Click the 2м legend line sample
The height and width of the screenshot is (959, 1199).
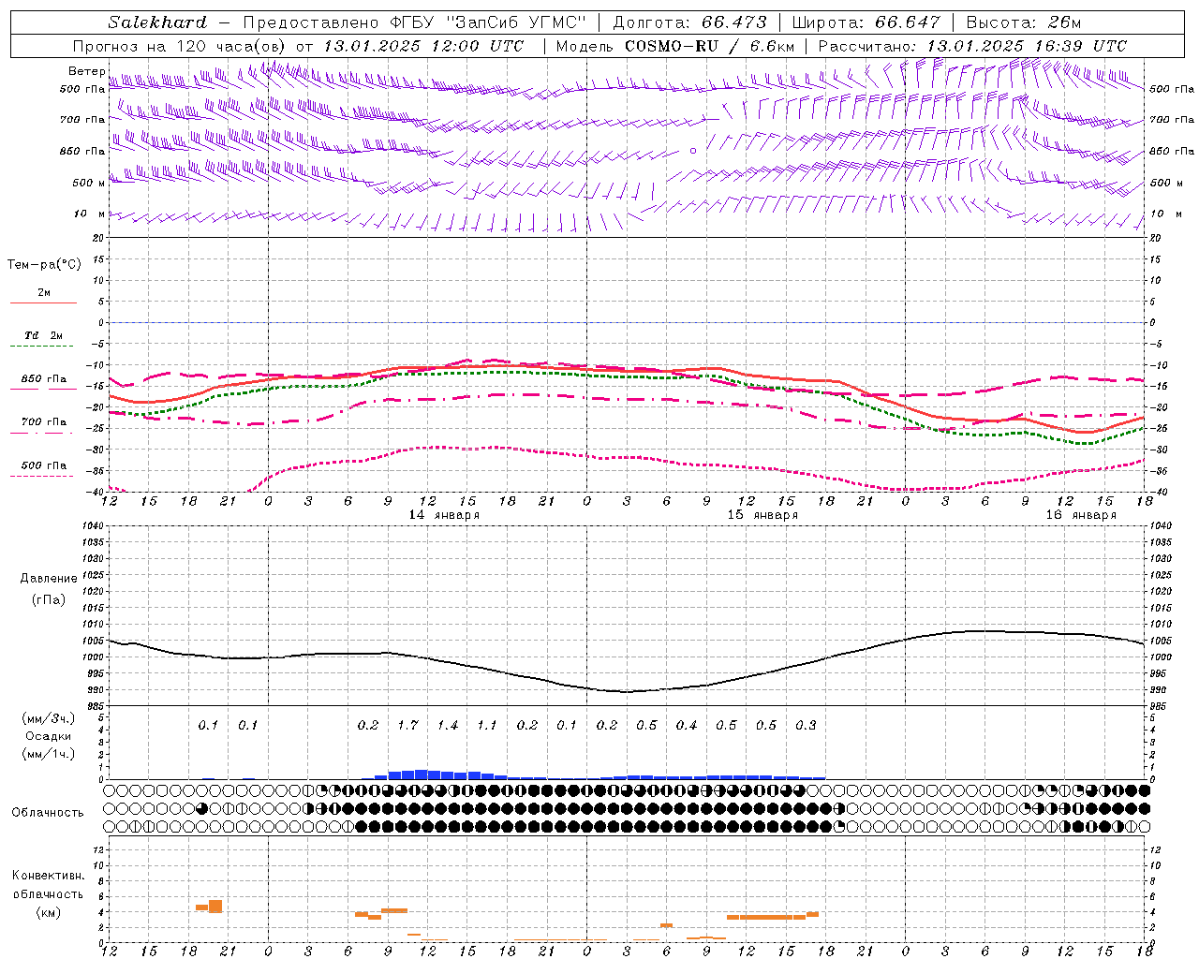[x=43, y=302]
